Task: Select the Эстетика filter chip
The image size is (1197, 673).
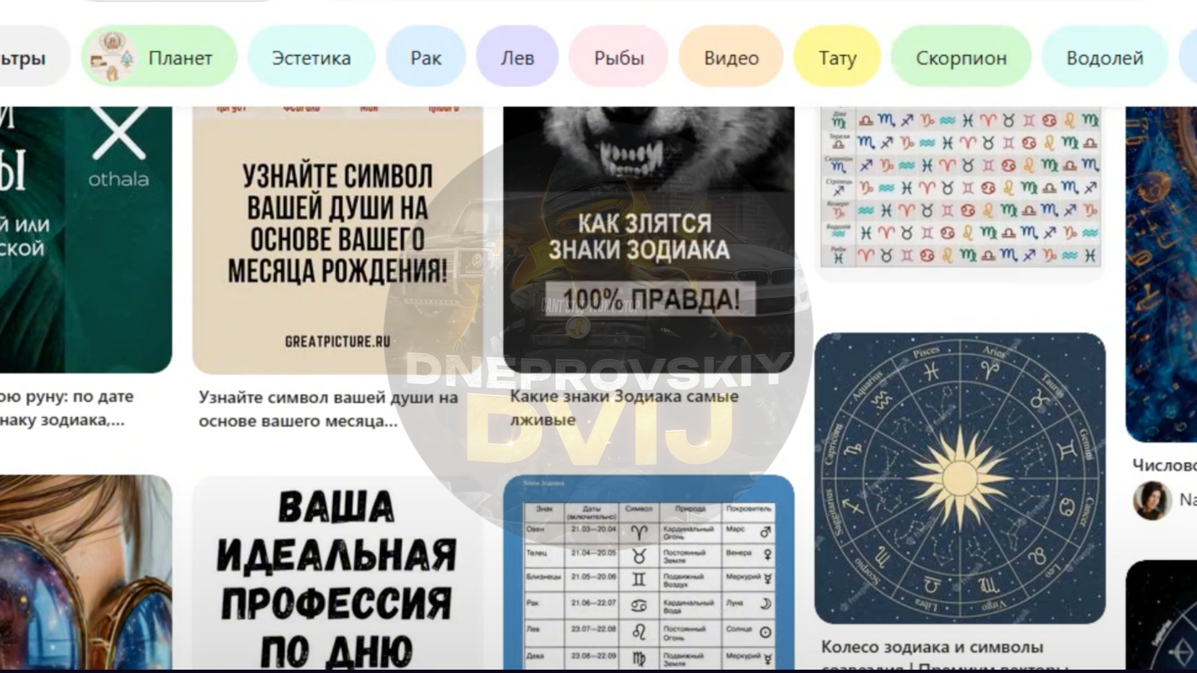Action: 311,57
